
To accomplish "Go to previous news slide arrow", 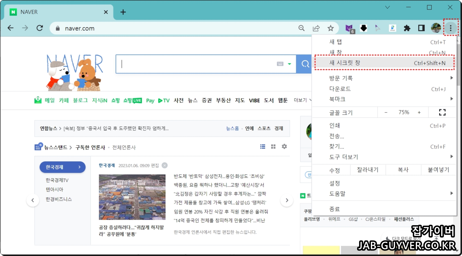I will pos(33,200).
